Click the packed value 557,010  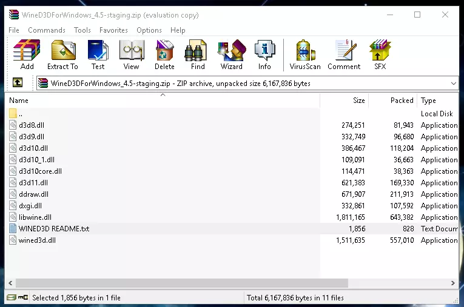[x=402, y=240]
